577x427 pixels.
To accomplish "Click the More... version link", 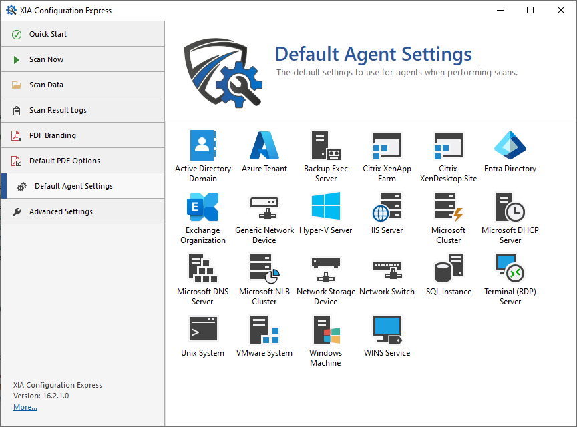I will coord(25,407).
